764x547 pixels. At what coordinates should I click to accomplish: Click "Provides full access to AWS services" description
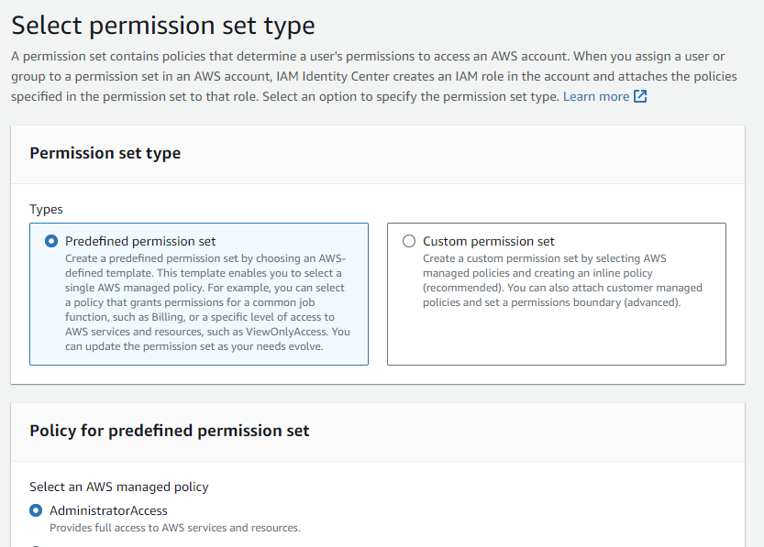click(x=174, y=528)
